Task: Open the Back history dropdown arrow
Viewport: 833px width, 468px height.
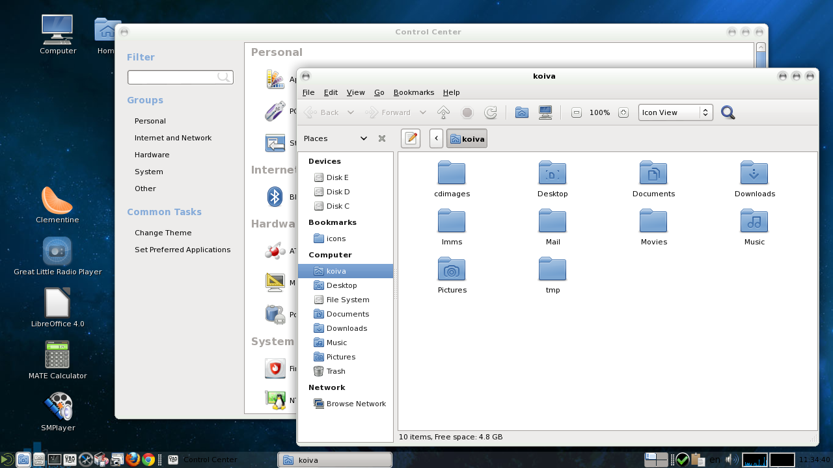Action: [x=351, y=112]
